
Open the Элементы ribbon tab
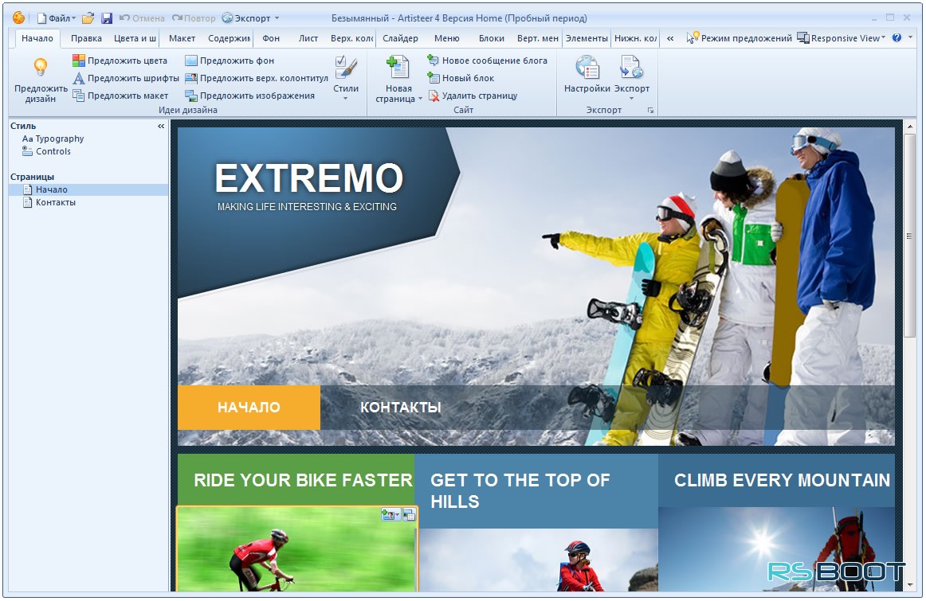click(587, 38)
